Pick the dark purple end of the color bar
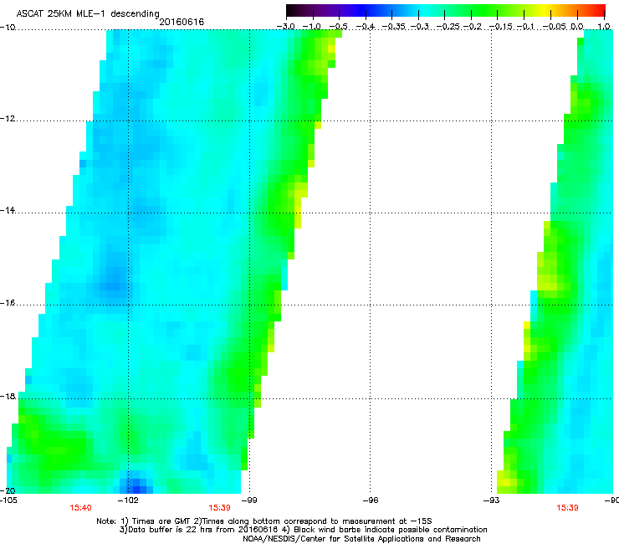 click(x=292, y=11)
